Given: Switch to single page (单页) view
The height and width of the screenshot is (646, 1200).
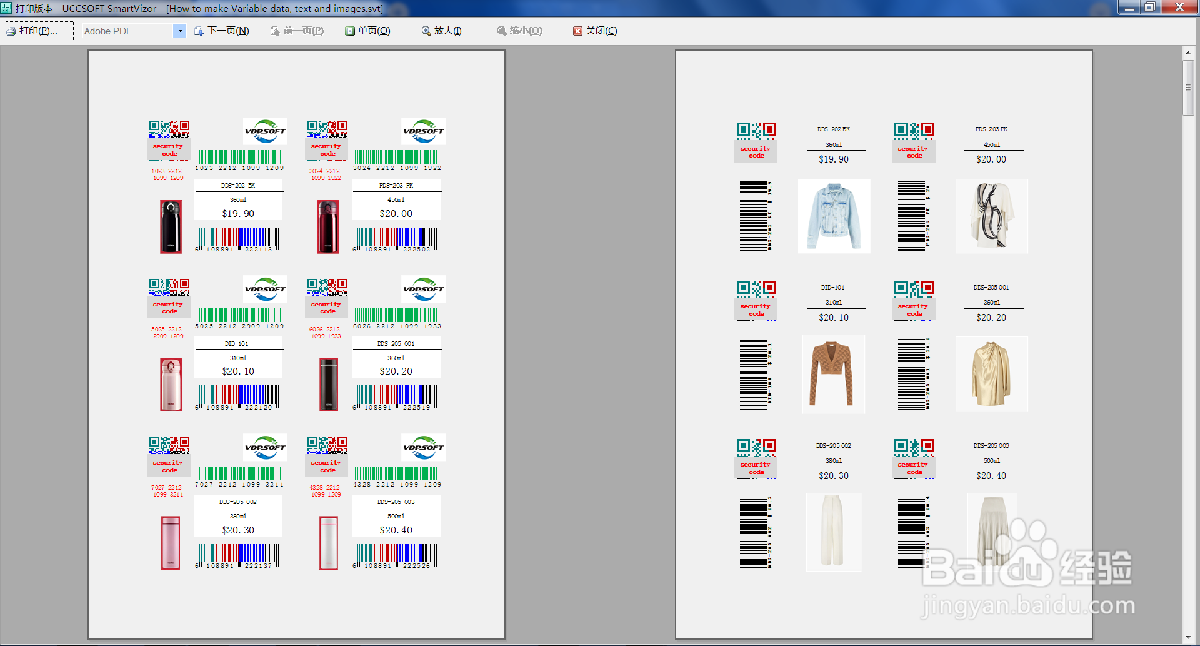Looking at the screenshot, I should tap(368, 31).
